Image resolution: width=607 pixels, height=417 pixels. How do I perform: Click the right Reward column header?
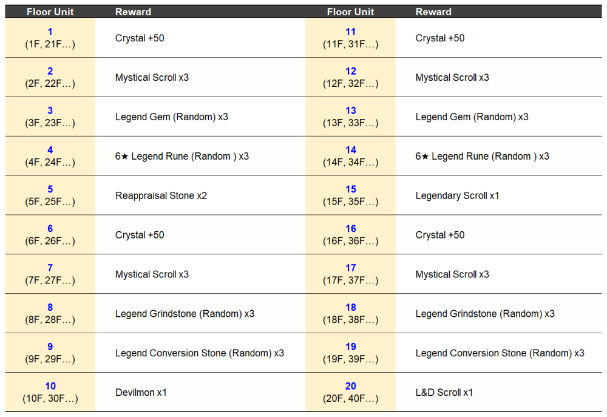[433, 12]
